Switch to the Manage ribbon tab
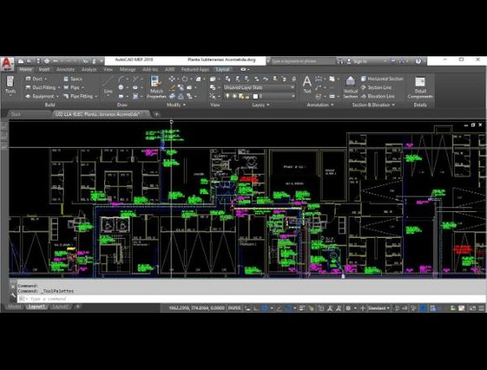Viewport: 487px width, 370px height. click(128, 69)
